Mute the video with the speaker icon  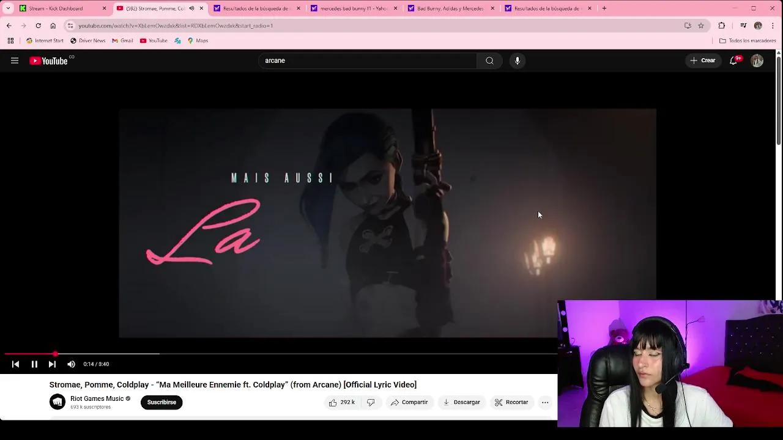point(71,364)
